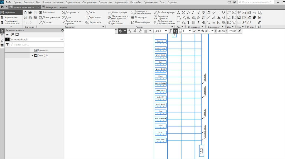Switch to the Управление tool set
The image size is (285, 159).
[x=11, y=17]
